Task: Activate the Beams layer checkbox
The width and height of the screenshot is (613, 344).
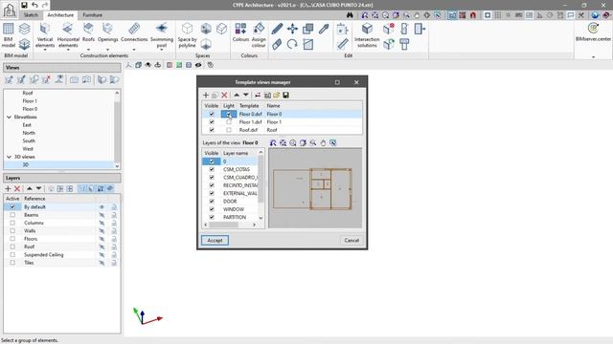Action: pos(12,215)
